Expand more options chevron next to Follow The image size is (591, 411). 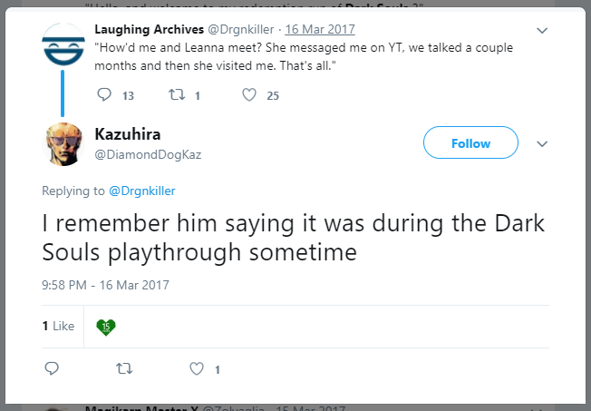tap(542, 143)
